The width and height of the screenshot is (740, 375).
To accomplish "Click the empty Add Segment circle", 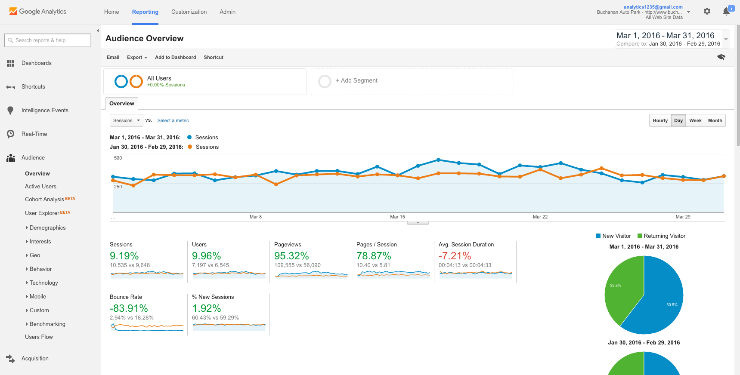I will tap(325, 81).
